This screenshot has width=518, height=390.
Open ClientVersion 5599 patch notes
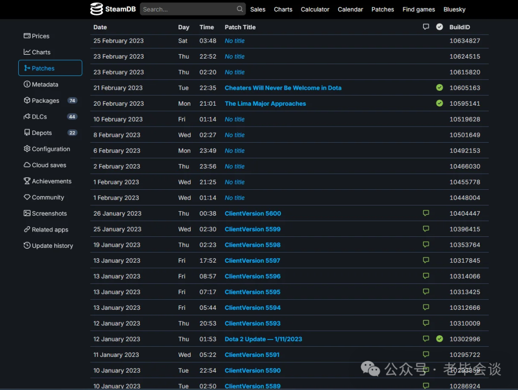tap(253, 229)
